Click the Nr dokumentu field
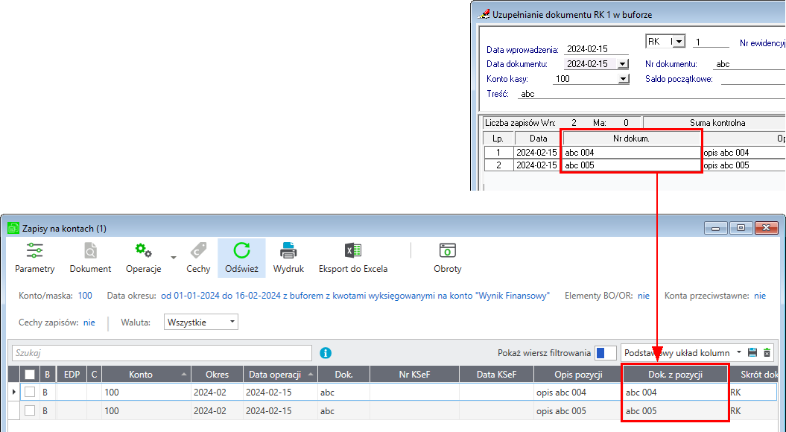Viewport: 786px width, 432px height. click(x=749, y=64)
